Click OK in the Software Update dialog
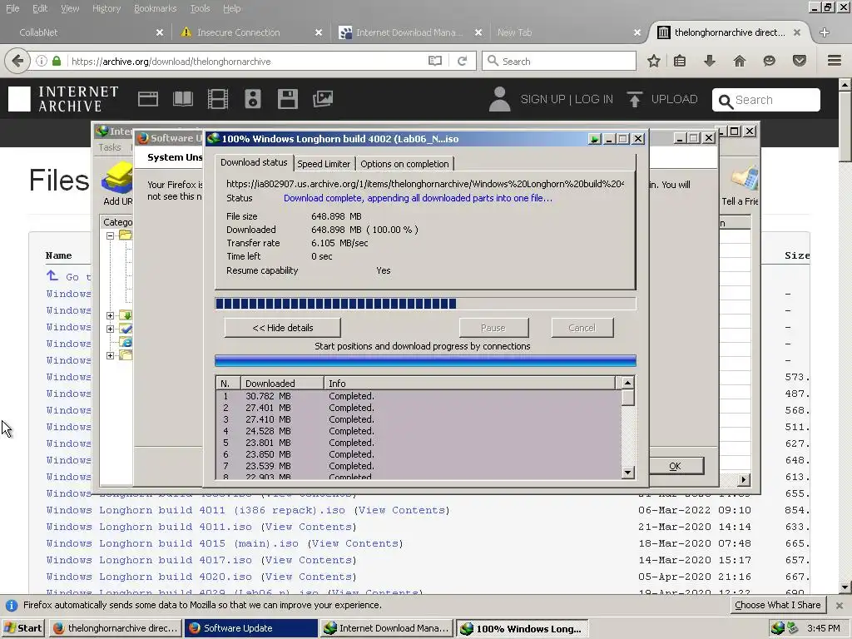852x639 pixels. click(x=676, y=466)
